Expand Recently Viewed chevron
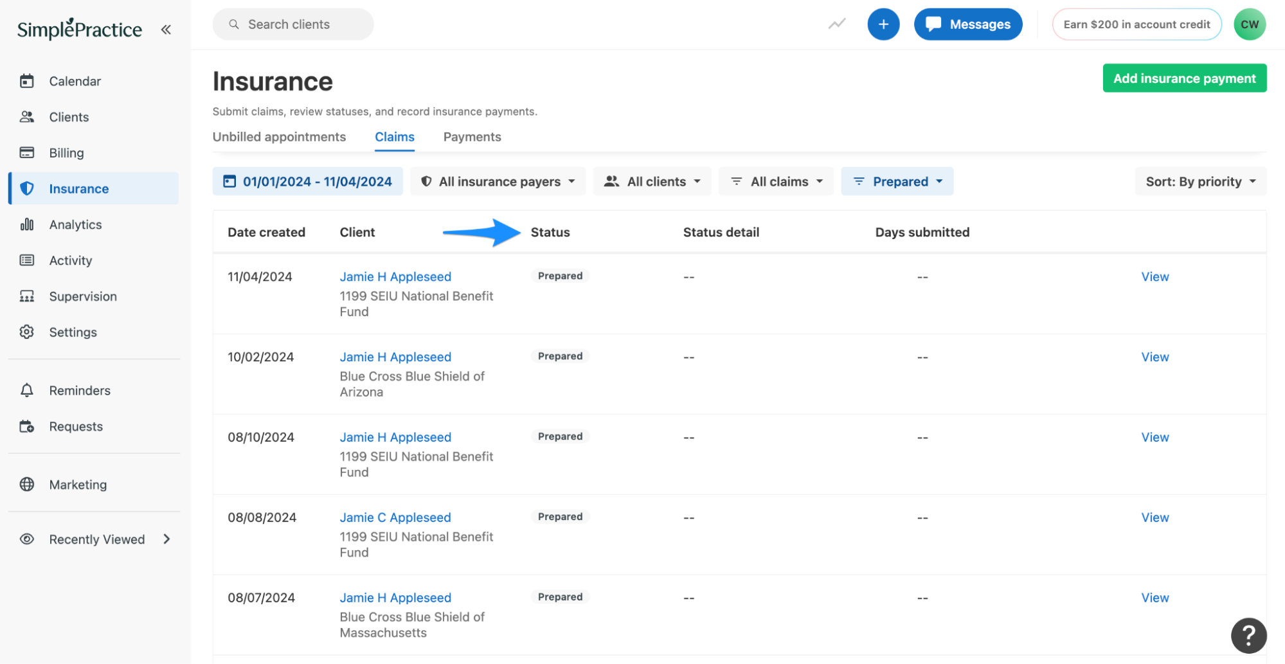This screenshot has height=664, width=1285. pos(166,539)
